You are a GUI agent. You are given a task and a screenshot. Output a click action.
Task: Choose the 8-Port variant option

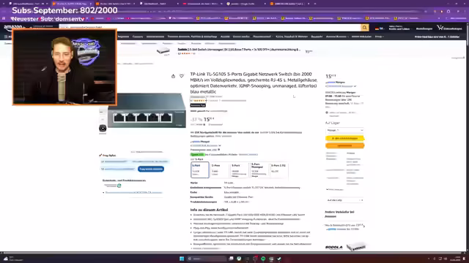click(240, 170)
